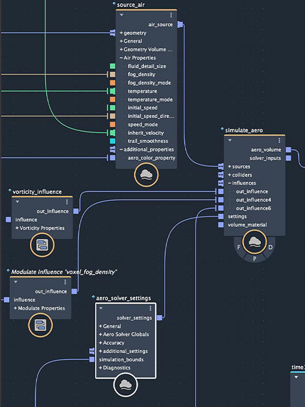Screen dimensions: 305x407
Task: Click the aero_volume output port
Action: click(288, 150)
